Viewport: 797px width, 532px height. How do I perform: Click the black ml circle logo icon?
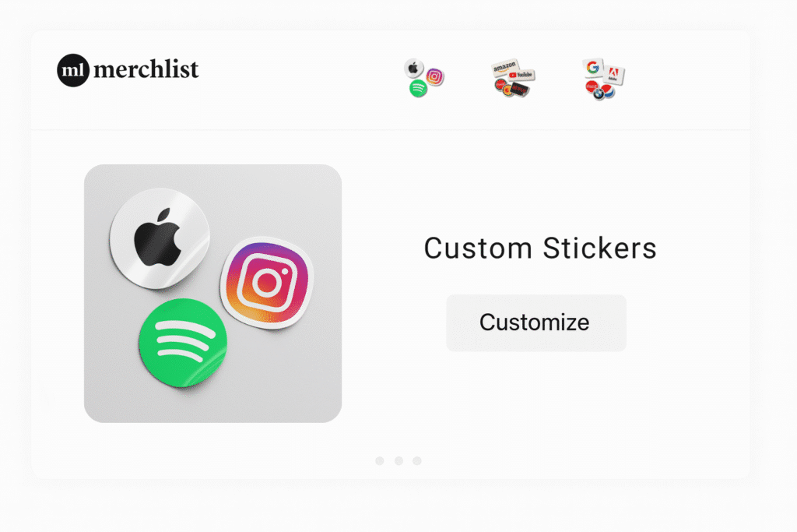tap(73, 70)
